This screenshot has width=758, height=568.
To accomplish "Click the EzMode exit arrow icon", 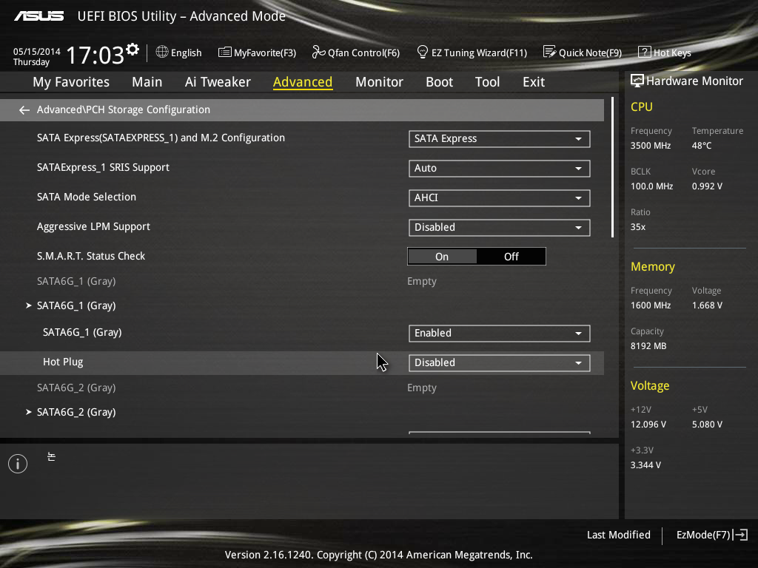I will coord(740,535).
